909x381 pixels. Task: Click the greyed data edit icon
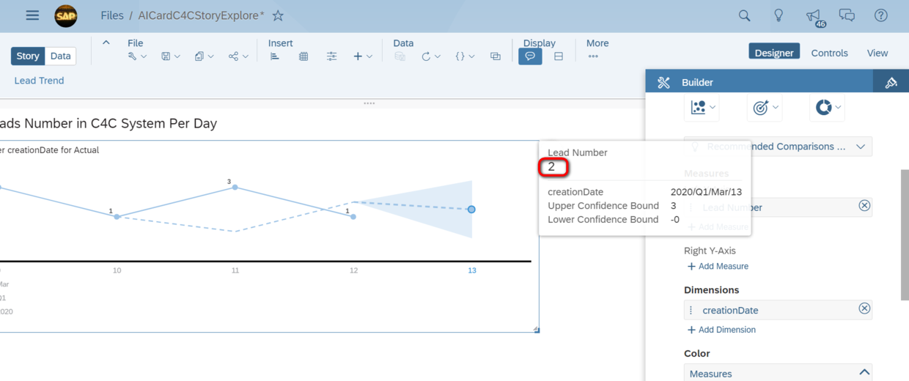tap(400, 56)
